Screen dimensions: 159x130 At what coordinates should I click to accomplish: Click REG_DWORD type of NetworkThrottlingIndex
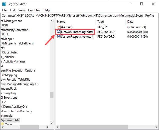106,32
